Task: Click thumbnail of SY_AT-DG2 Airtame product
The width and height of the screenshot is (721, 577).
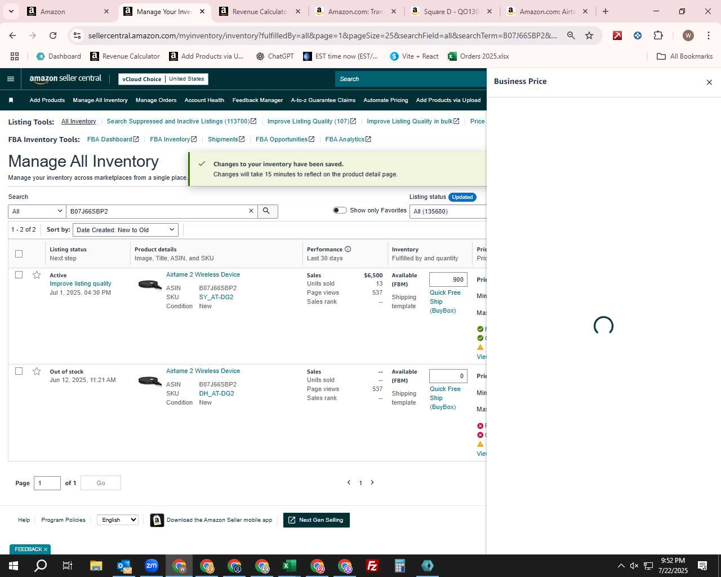Action: tap(149, 285)
